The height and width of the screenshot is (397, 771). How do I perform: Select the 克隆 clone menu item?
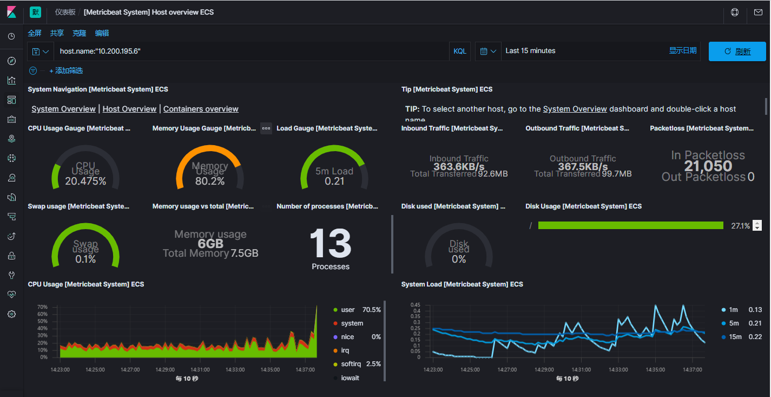coord(80,33)
